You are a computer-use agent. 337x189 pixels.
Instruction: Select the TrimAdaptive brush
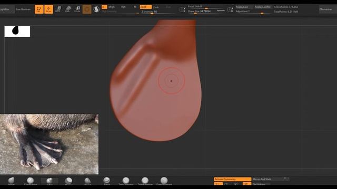click(x=145, y=181)
